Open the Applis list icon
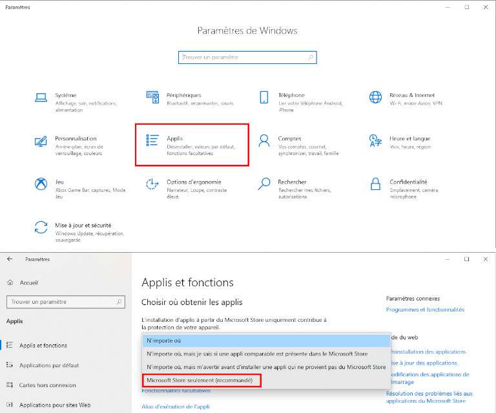This screenshot has height=413, width=496. pyautogui.click(x=152, y=140)
